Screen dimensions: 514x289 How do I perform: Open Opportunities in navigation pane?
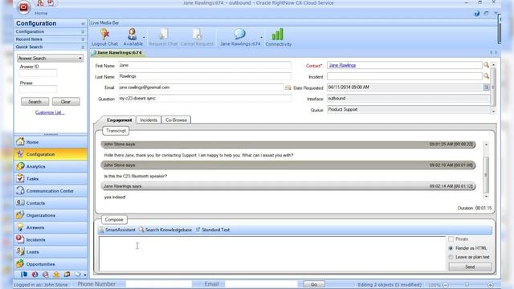click(x=51, y=264)
